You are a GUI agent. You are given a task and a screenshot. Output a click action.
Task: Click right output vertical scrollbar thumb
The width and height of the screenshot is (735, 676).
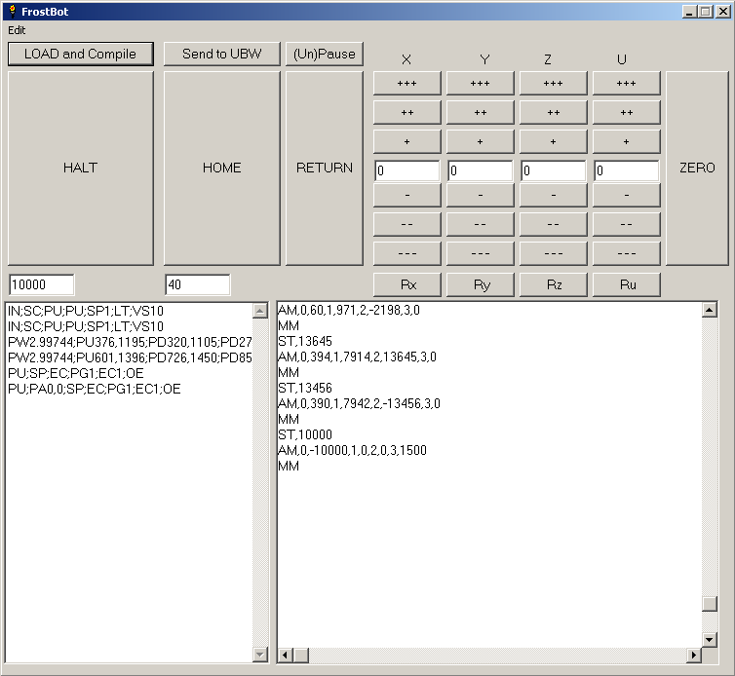[x=710, y=604]
